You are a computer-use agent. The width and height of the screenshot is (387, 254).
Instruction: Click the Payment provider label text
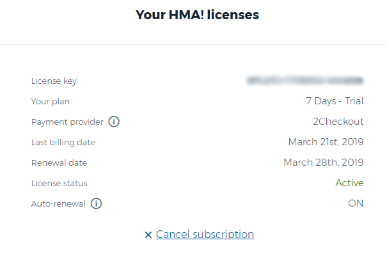coord(67,122)
